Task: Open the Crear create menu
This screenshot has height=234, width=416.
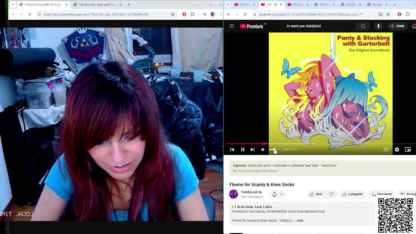Action: click(397, 26)
